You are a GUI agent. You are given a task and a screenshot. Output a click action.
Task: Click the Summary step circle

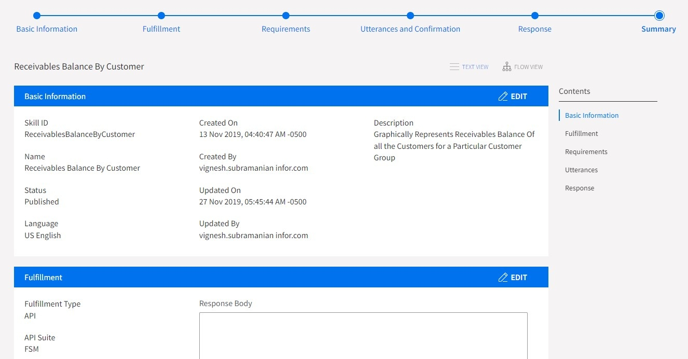tap(659, 16)
